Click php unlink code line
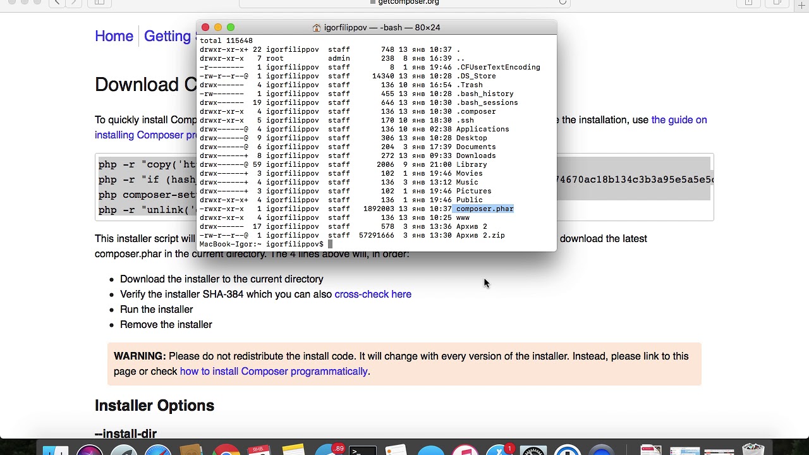 coord(147,210)
